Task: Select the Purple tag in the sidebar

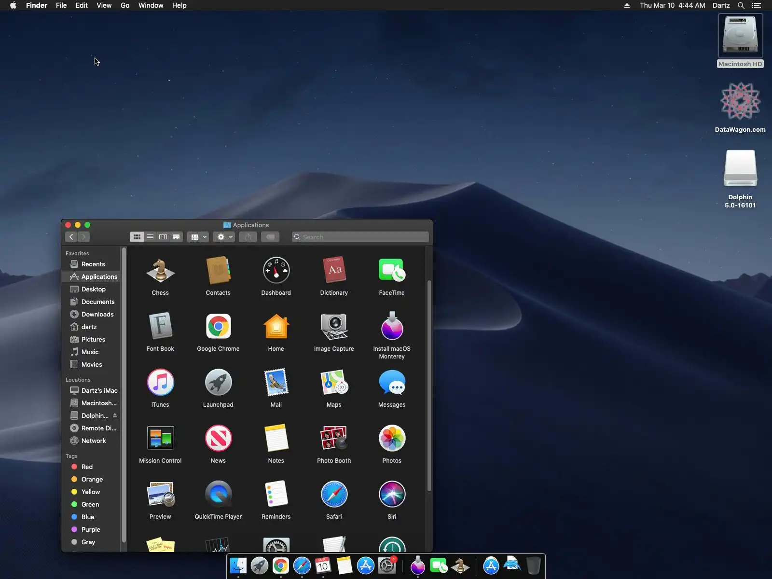Action: click(x=91, y=529)
